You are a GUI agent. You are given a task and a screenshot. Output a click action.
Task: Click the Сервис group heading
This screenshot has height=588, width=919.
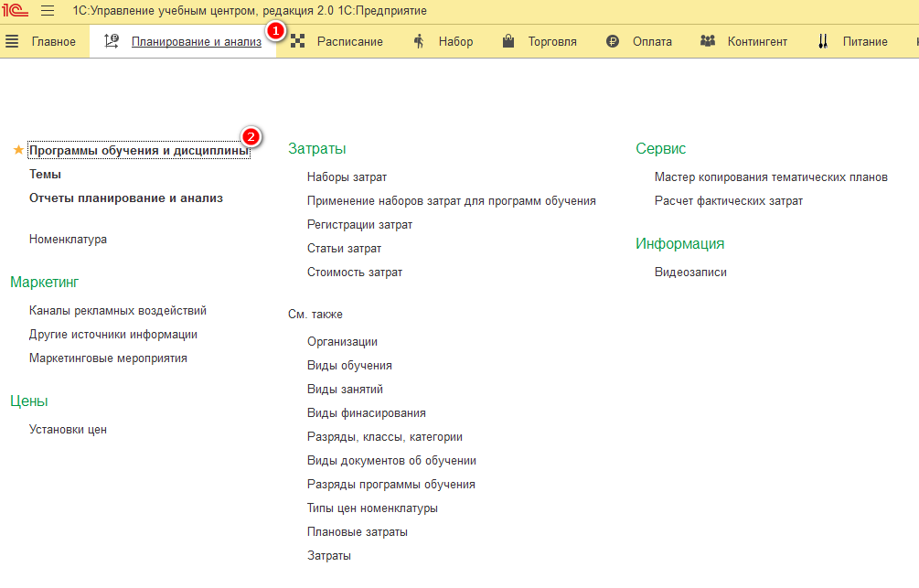[660, 149]
